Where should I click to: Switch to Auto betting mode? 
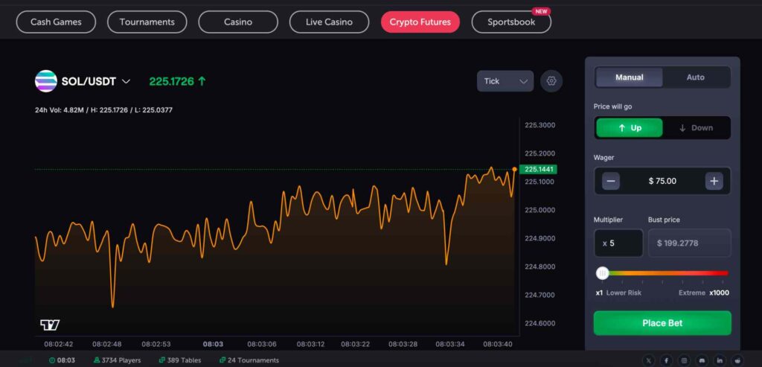click(x=696, y=77)
